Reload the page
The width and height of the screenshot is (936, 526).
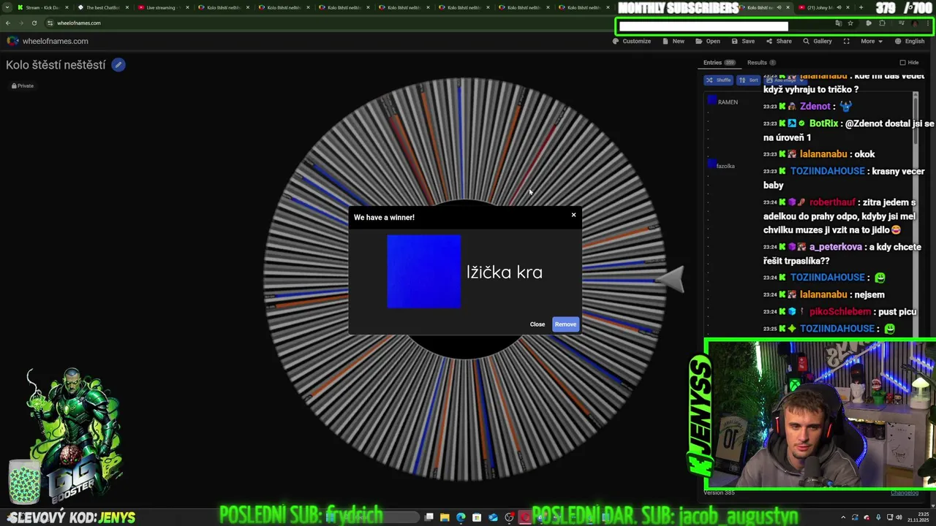(x=34, y=23)
